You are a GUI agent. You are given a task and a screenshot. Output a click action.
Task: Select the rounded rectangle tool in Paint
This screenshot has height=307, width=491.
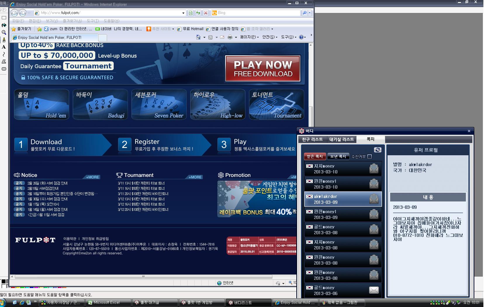click(4, 69)
